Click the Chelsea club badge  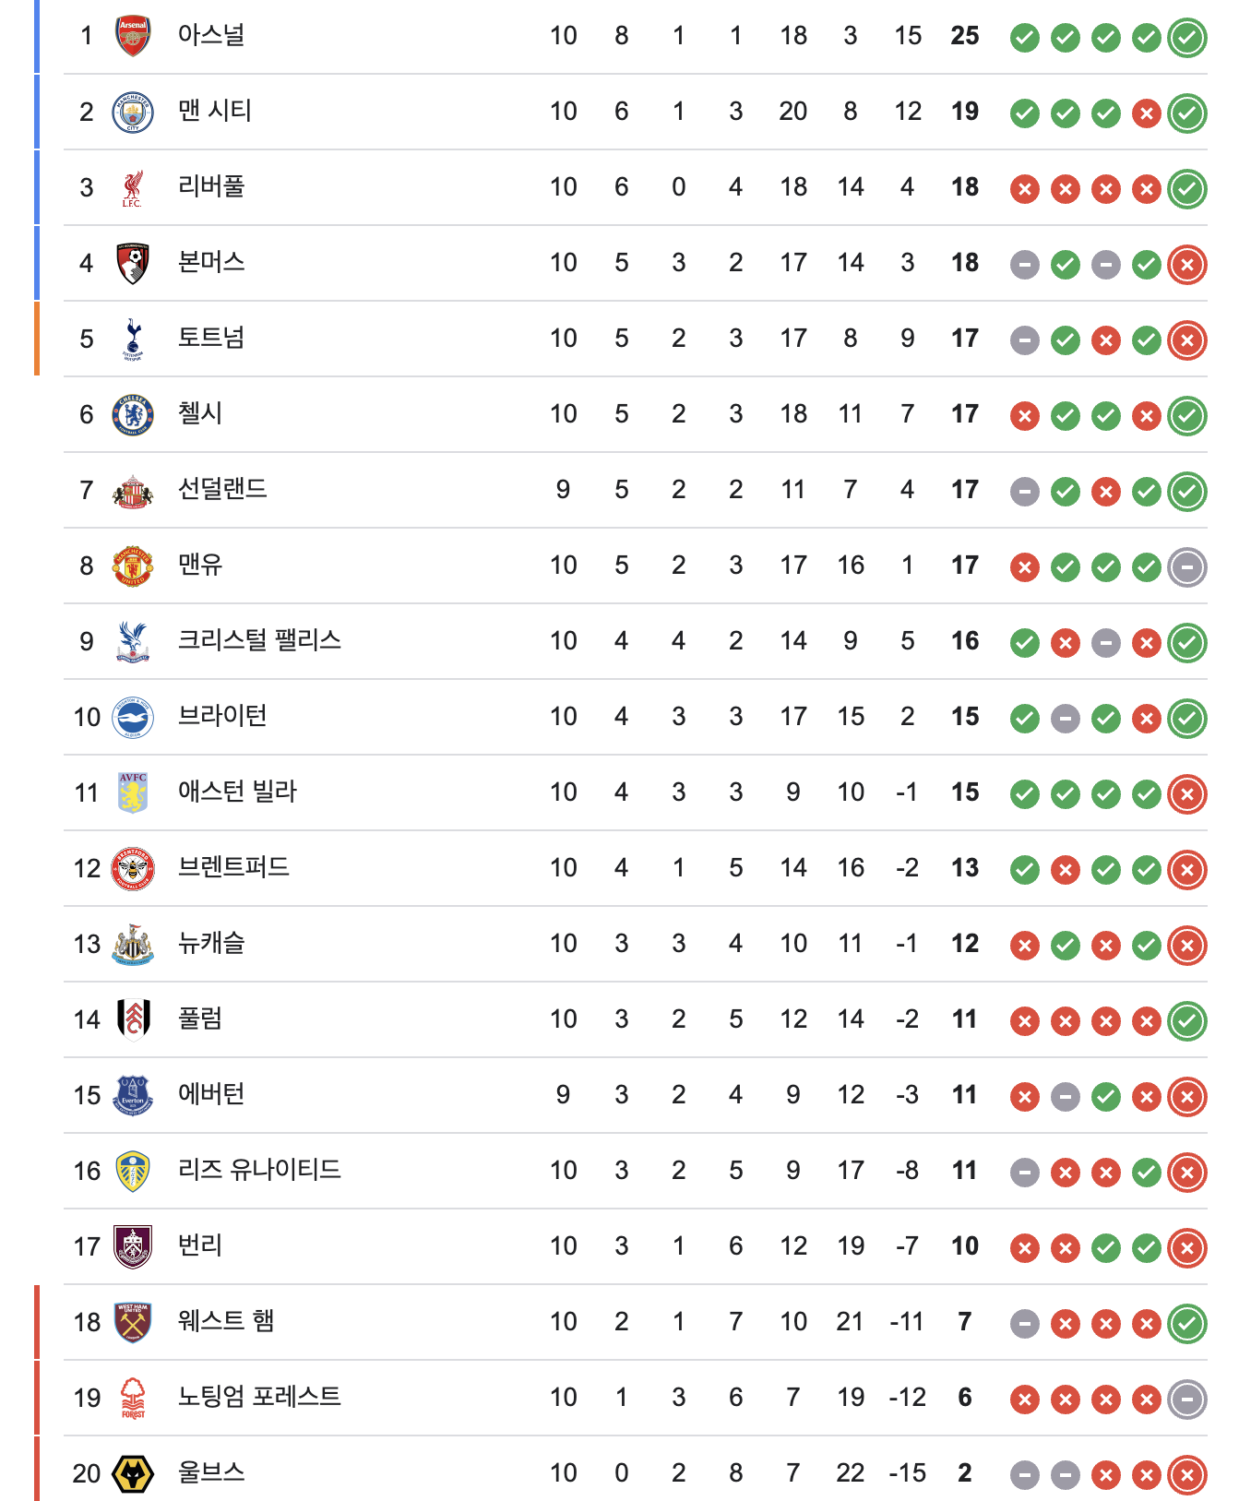(133, 414)
